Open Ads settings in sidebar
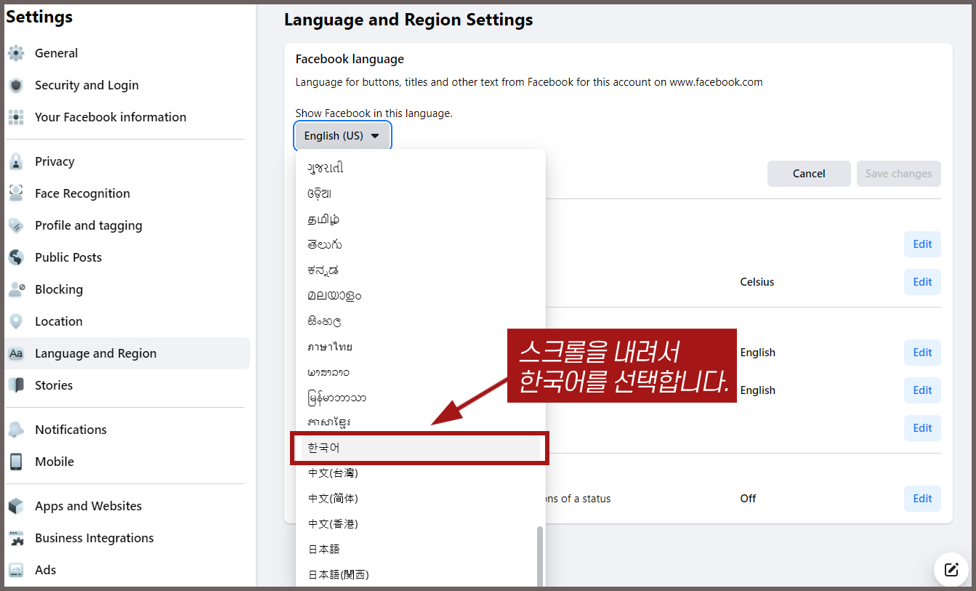This screenshot has width=976, height=591. coord(127,570)
